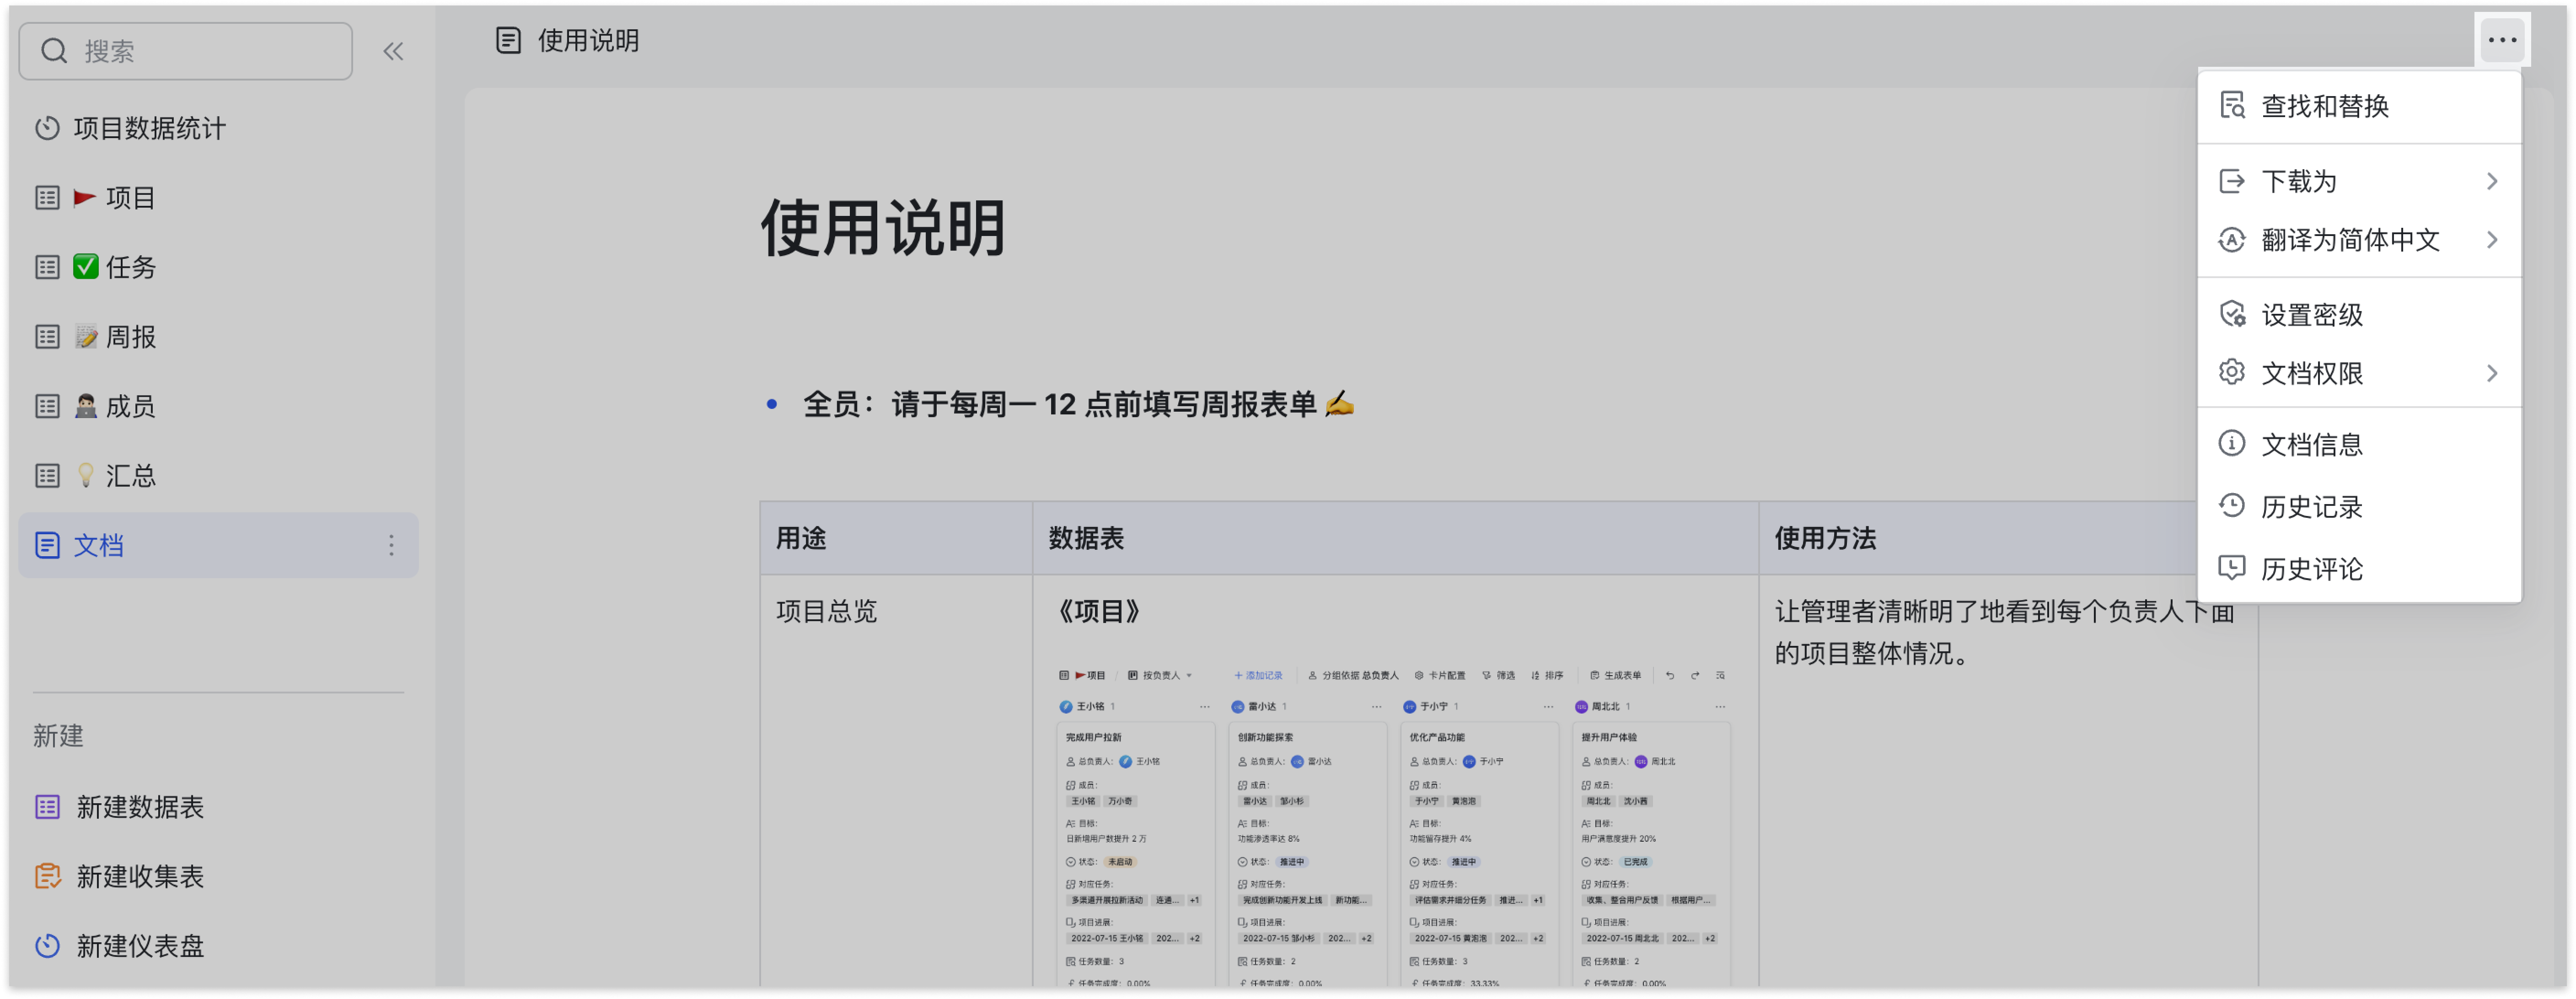
Task: Select the 项目 table in sidebar
Action: 130,198
